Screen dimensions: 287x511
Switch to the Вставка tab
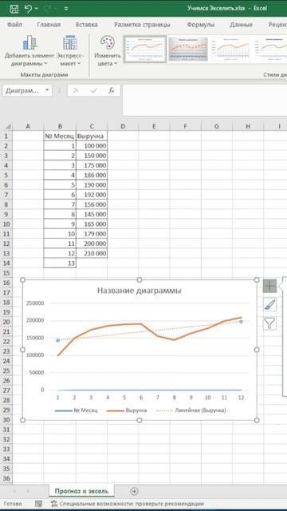point(87,25)
